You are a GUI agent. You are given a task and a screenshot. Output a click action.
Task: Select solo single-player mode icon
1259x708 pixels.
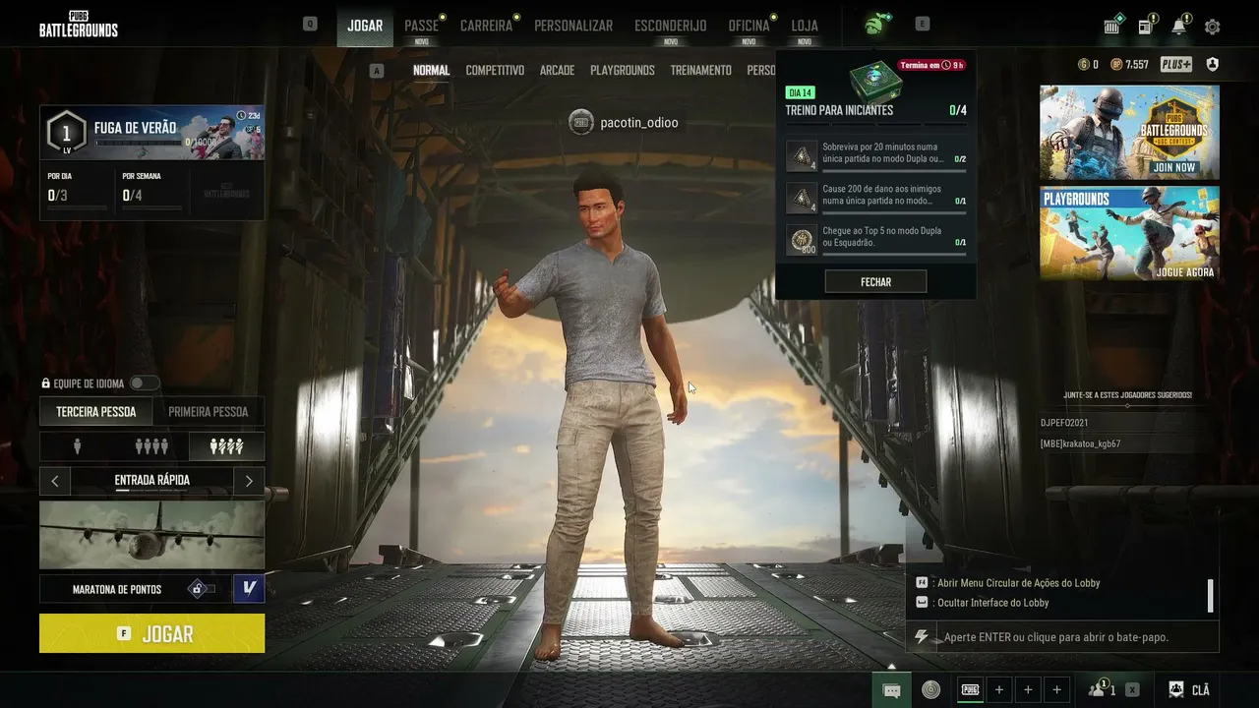click(77, 446)
